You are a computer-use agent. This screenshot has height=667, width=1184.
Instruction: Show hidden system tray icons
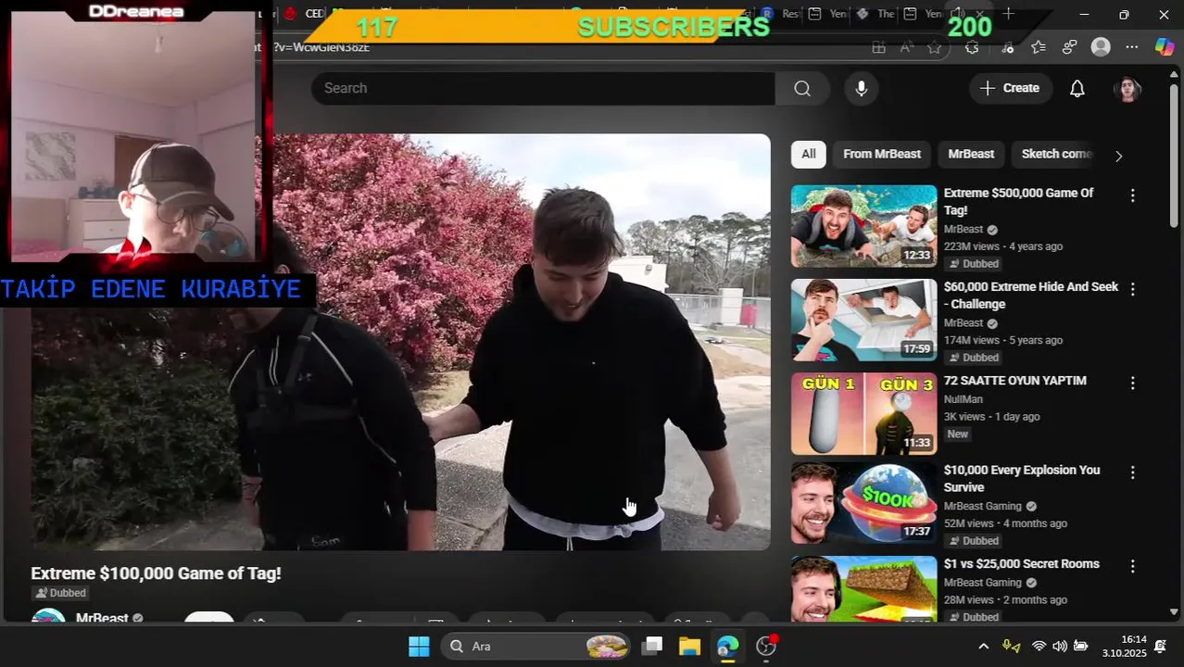(984, 646)
